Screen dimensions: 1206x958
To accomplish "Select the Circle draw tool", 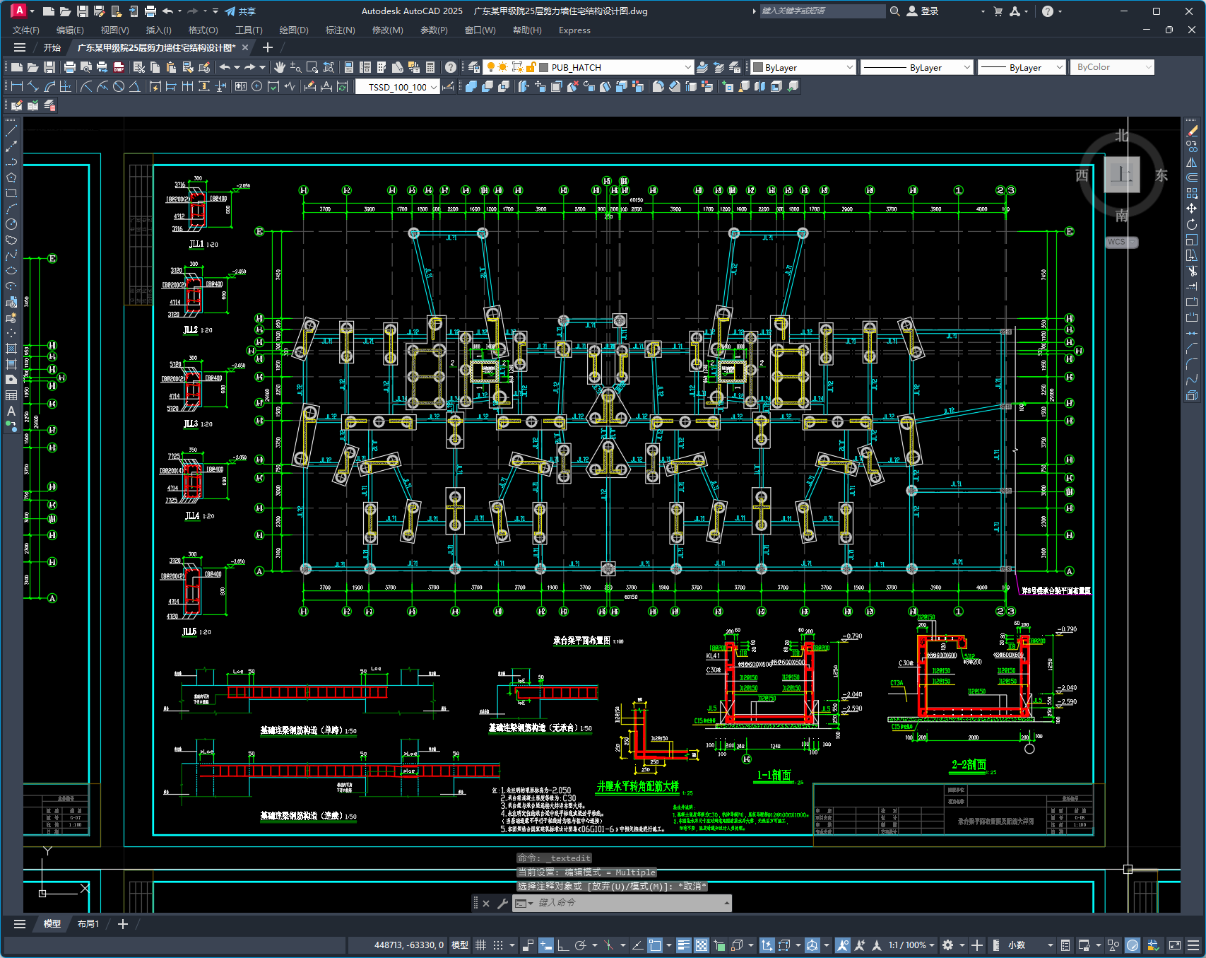I will [11, 224].
